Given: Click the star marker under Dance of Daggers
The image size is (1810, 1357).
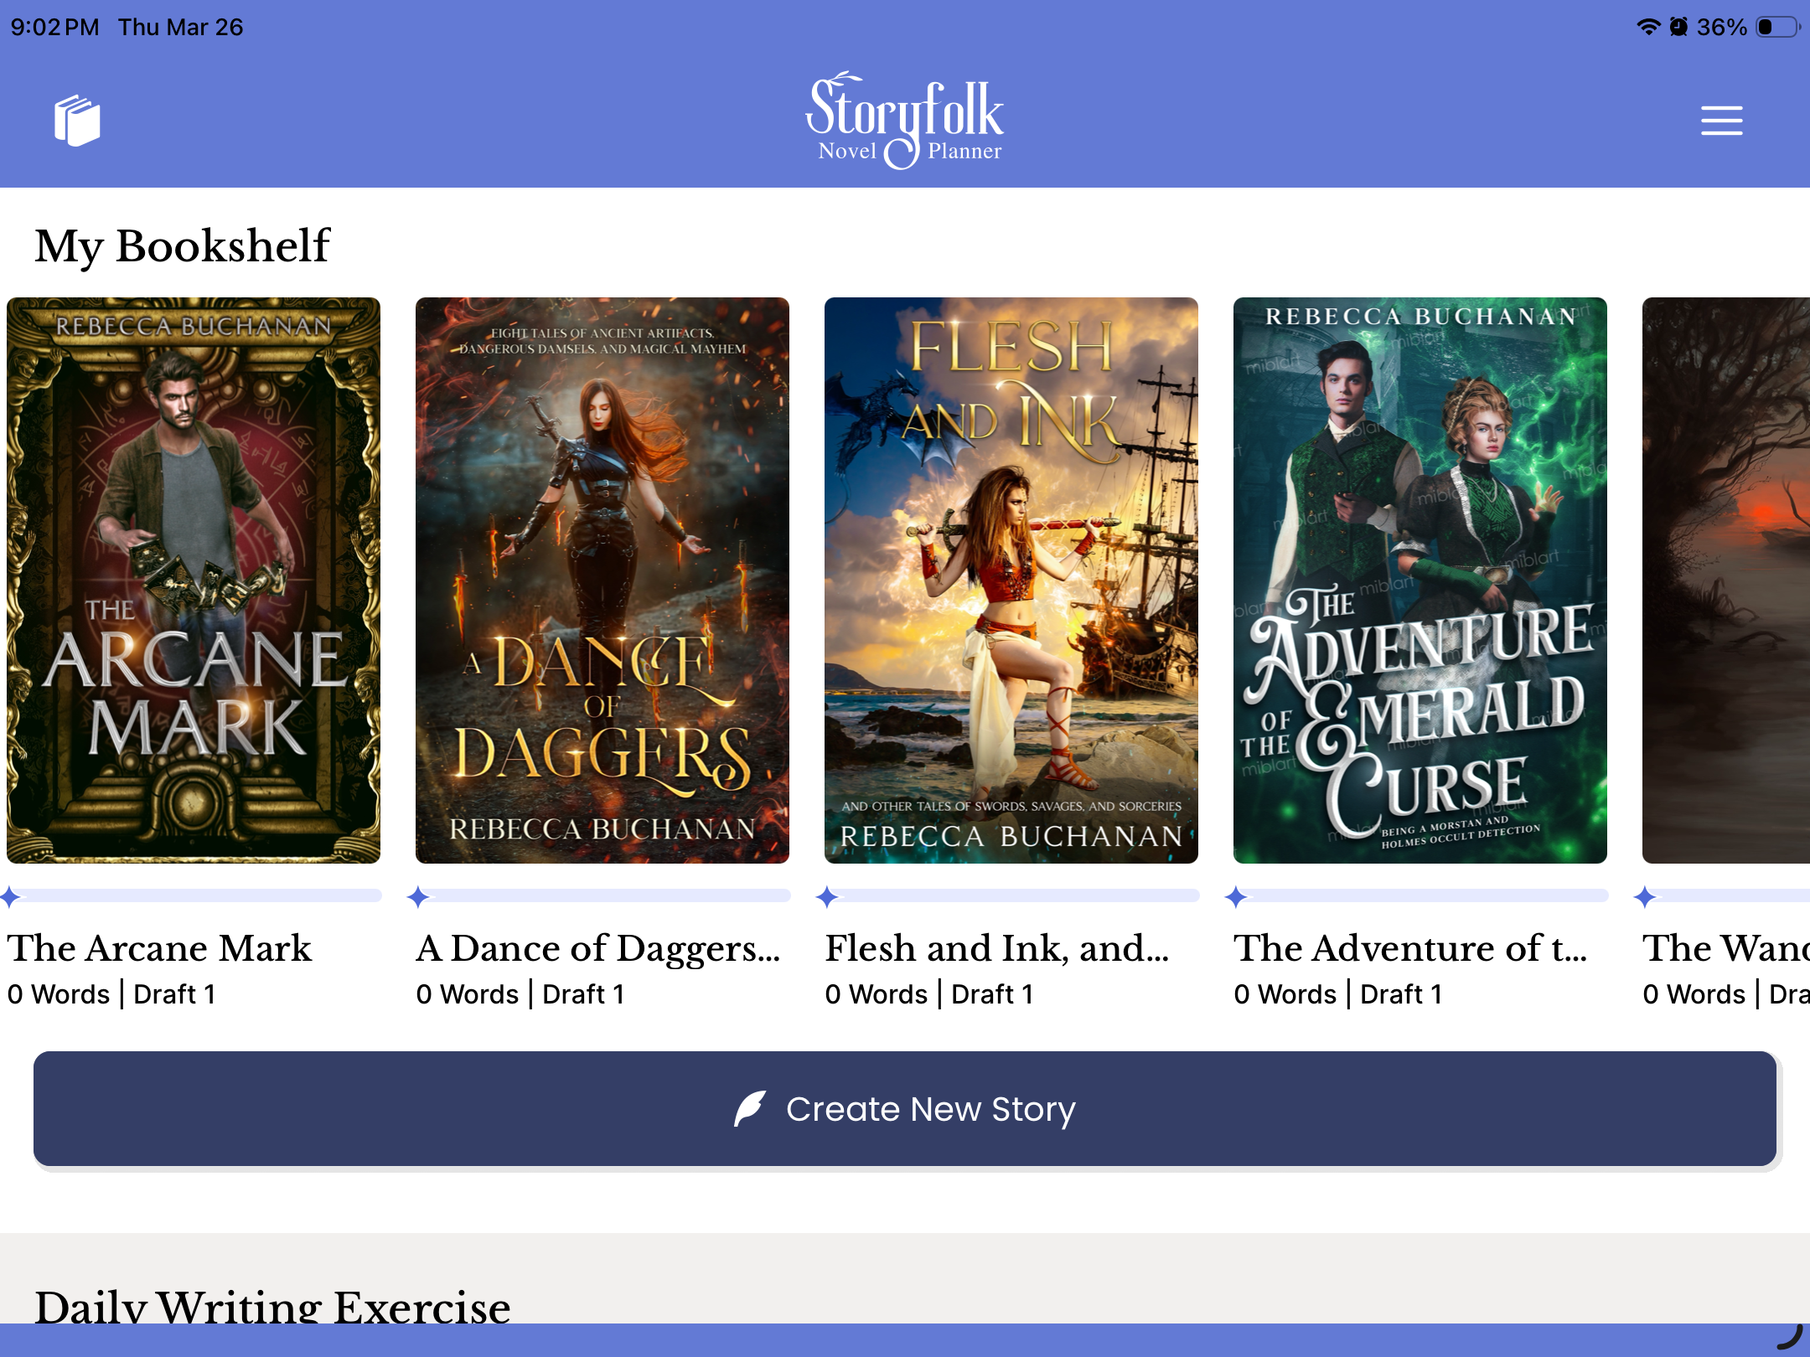Looking at the screenshot, I should tap(418, 897).
